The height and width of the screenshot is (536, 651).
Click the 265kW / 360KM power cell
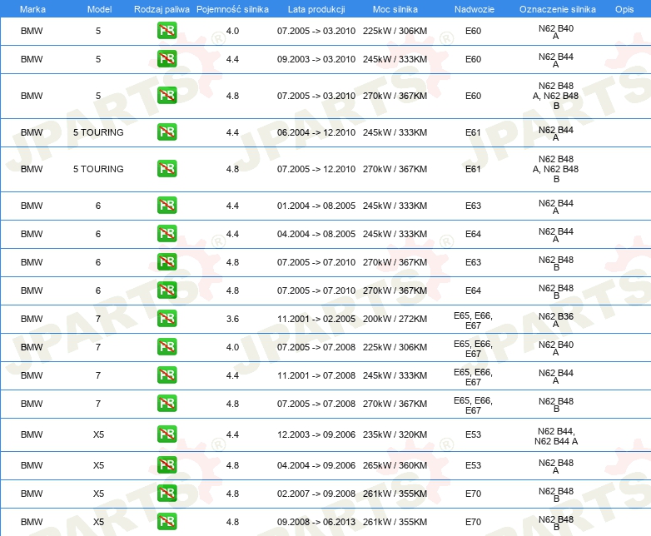(395, 465)
